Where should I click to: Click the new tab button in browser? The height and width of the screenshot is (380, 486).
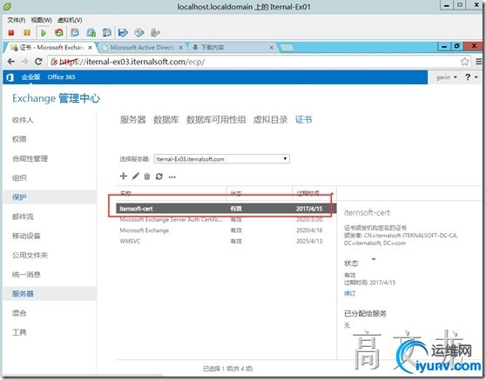coord(287,47)
